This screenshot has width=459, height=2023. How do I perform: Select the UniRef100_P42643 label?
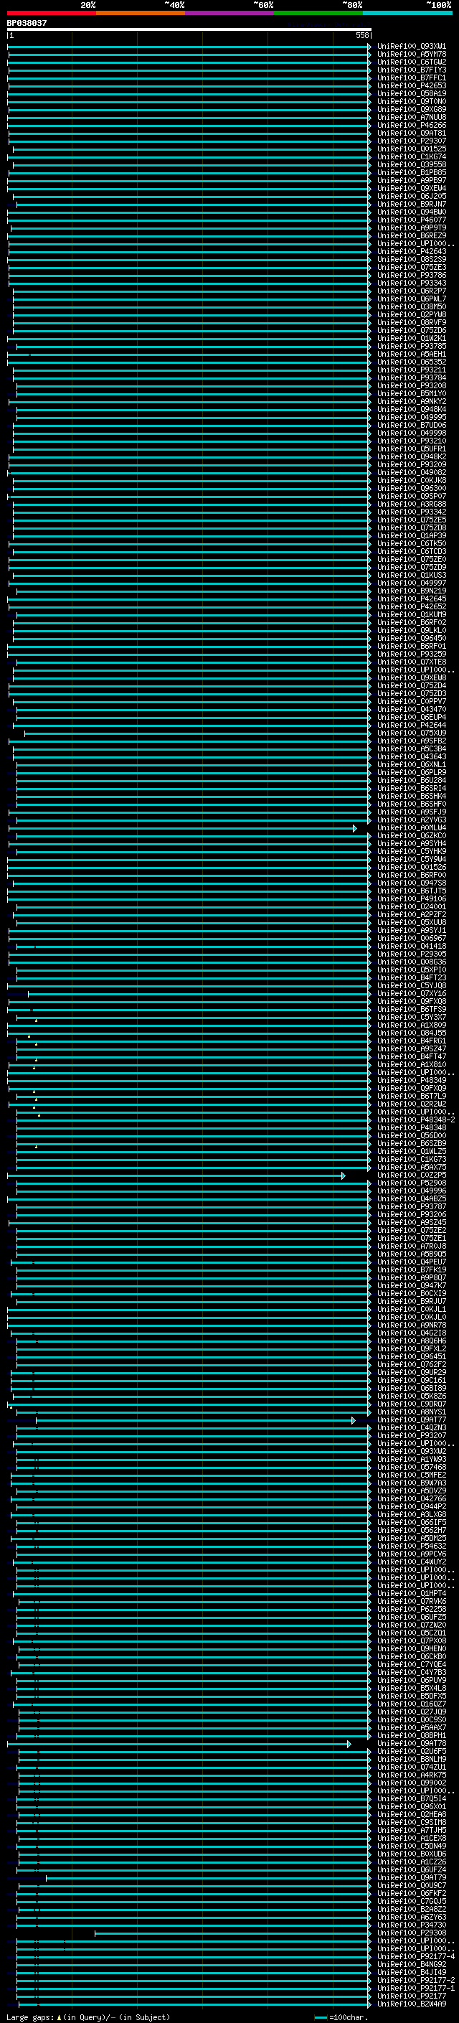pyautogui.click(x=412, y=251)
